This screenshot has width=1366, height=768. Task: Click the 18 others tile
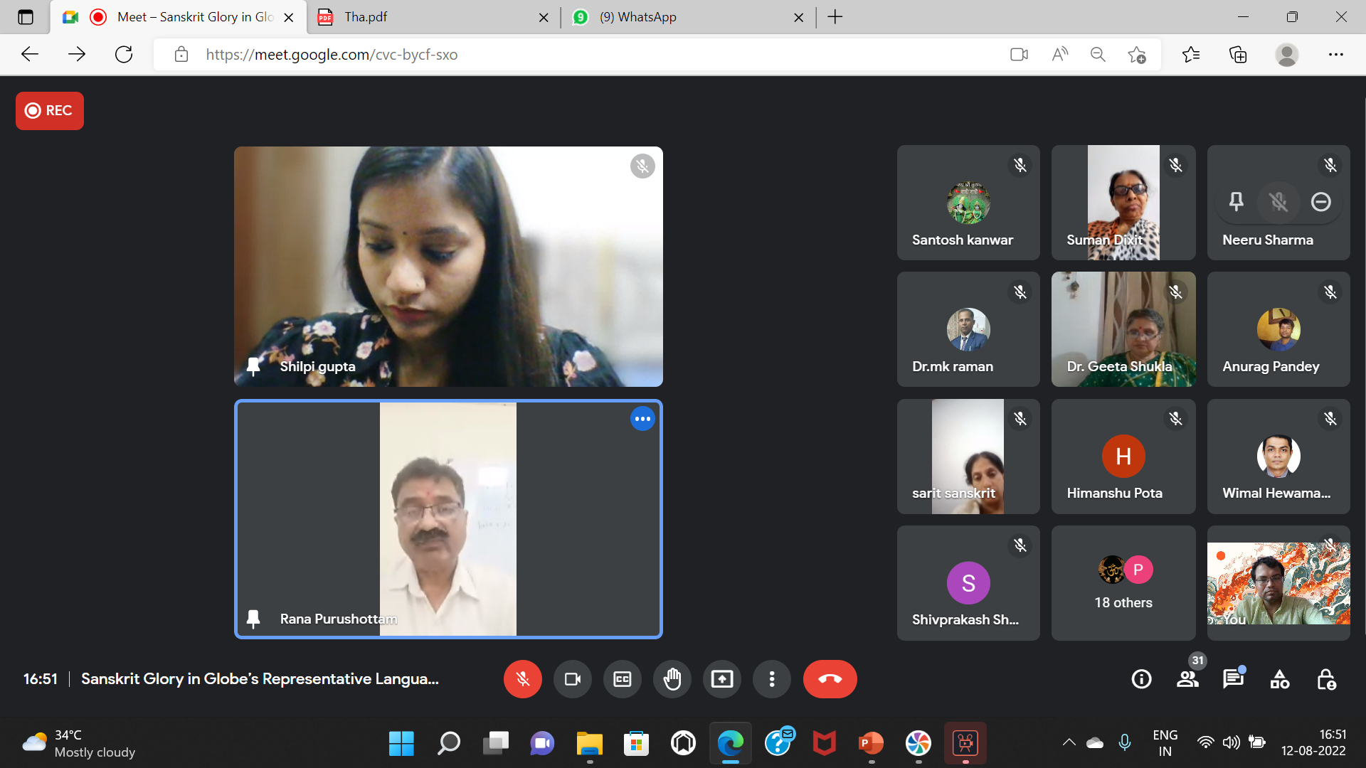coord(1123,583)
